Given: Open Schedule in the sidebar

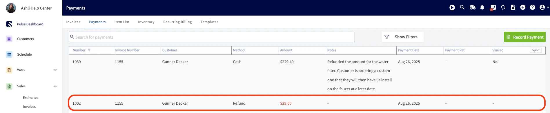Looking at the screenshot, I should click(x=24, y=54).
